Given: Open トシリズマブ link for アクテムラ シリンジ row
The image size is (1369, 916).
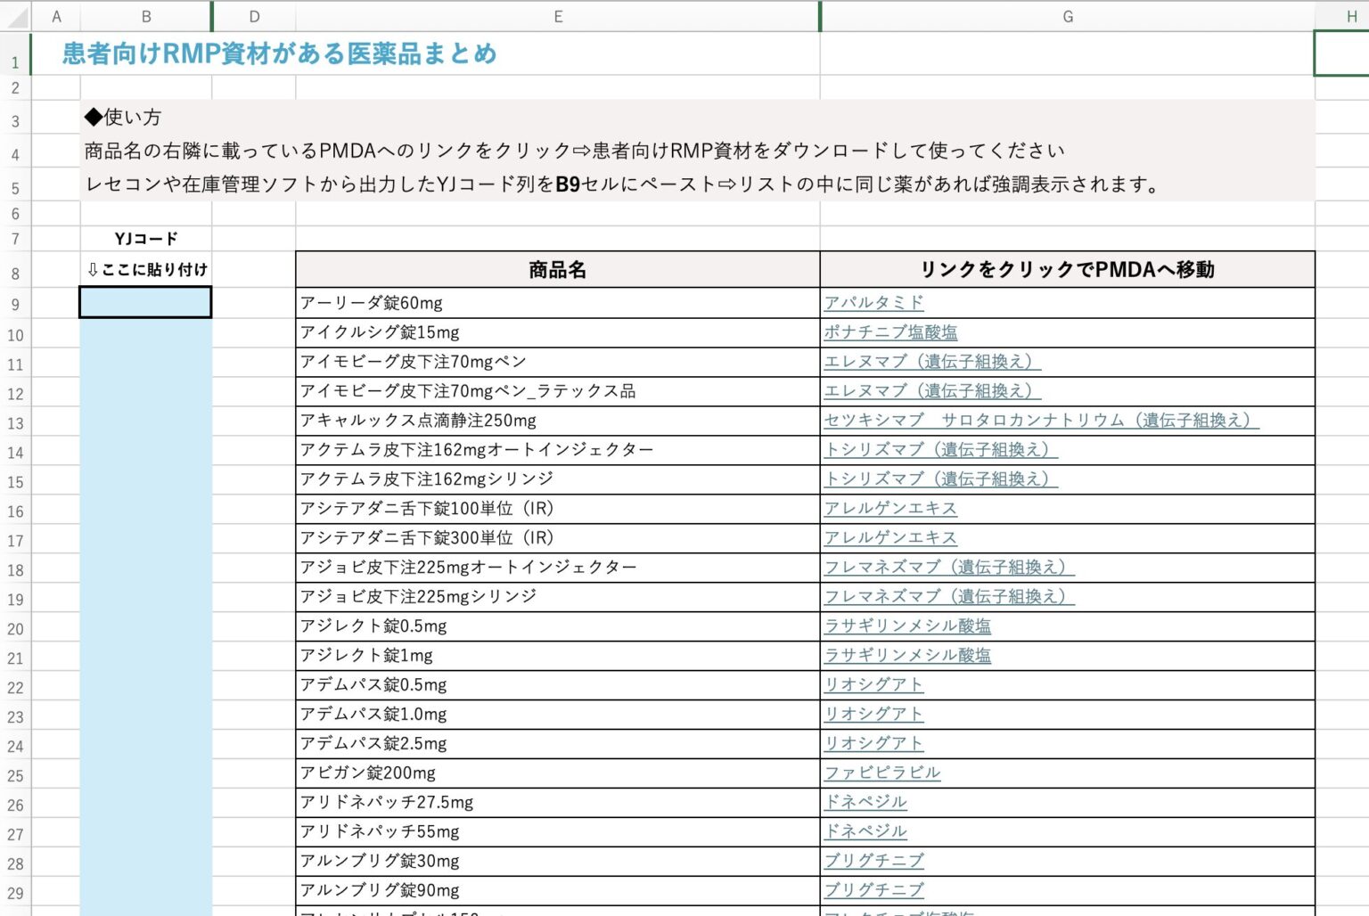Looking at the screenshot, I should [x=940, y=478].
